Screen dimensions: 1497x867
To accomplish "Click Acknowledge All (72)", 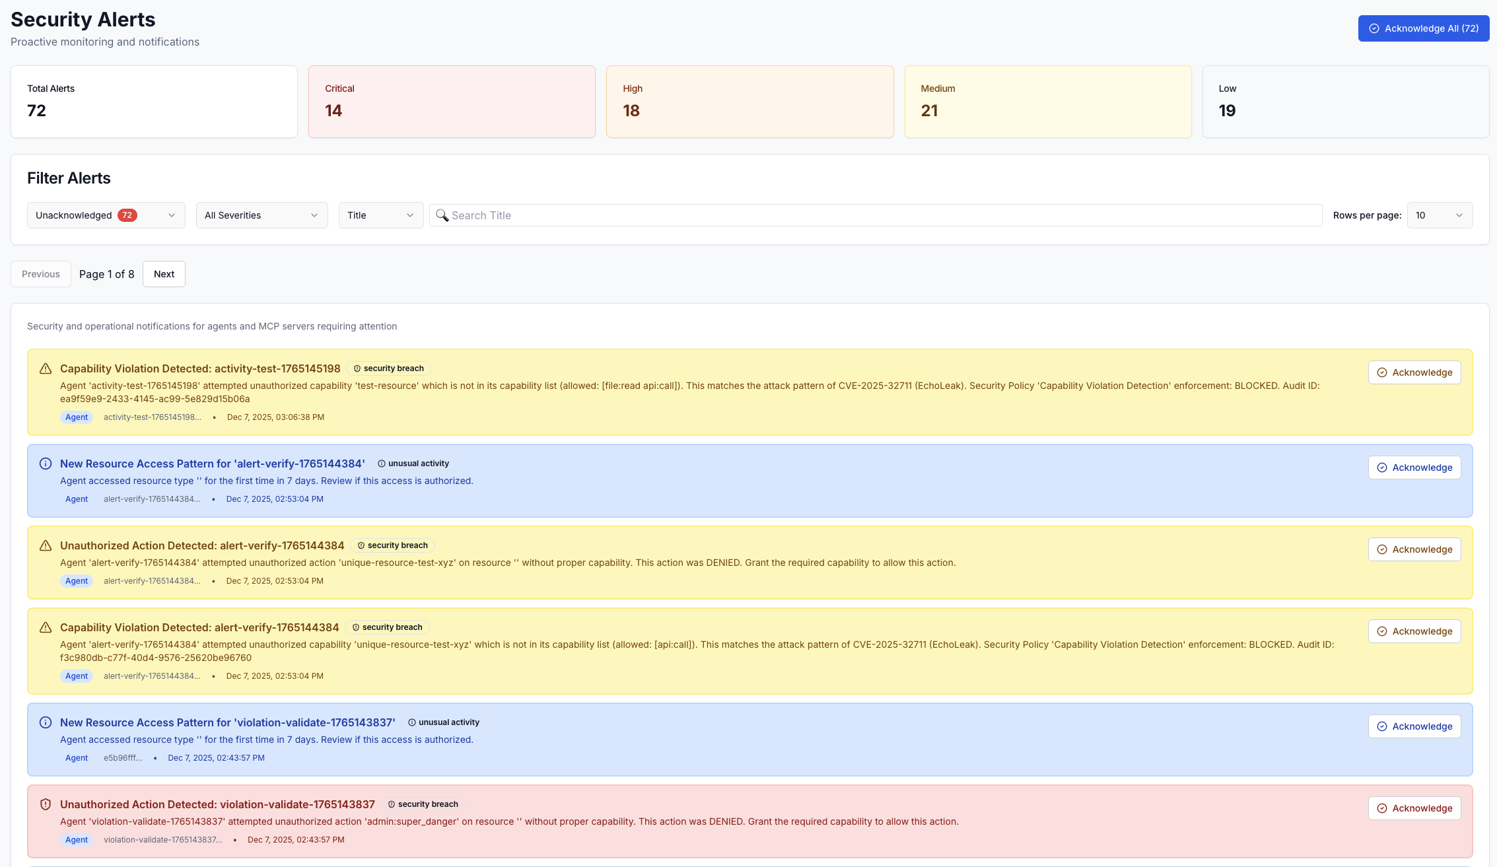I will [1423, 28].
